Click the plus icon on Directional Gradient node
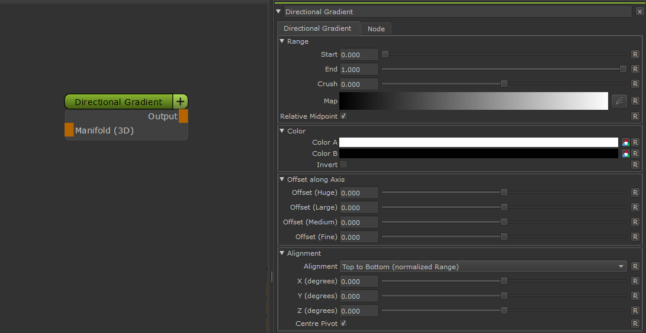This screenshot has height=333, width=646. click(x=181, y=102)
